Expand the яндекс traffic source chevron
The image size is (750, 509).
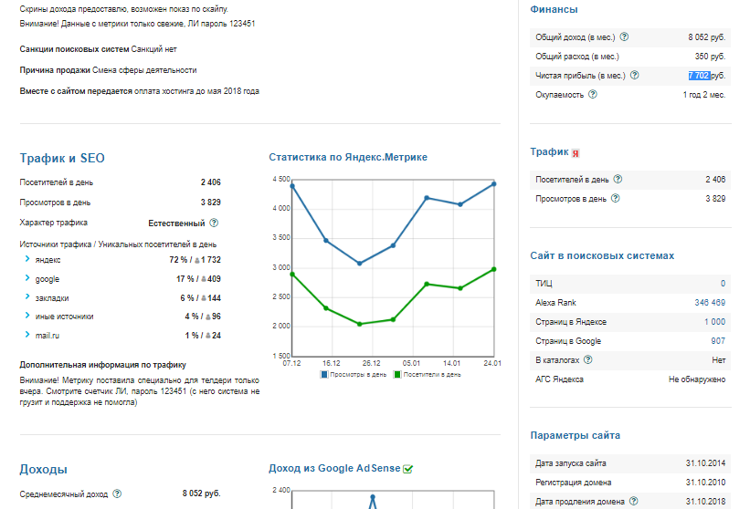tap(27, 260)
